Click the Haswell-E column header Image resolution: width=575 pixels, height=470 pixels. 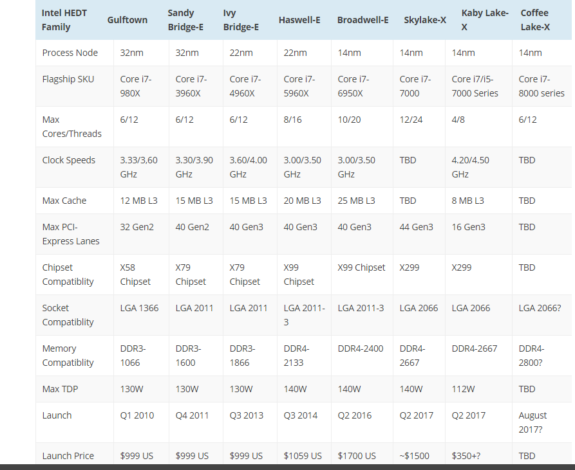(299, 20)
